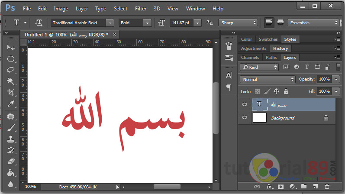
Task: Center align text
Action: 281,23
